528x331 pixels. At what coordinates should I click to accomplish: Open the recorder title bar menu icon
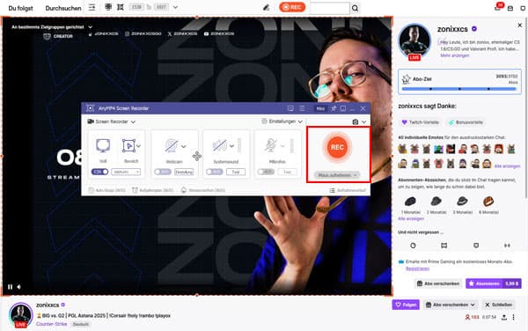click(x=302, y=108)
